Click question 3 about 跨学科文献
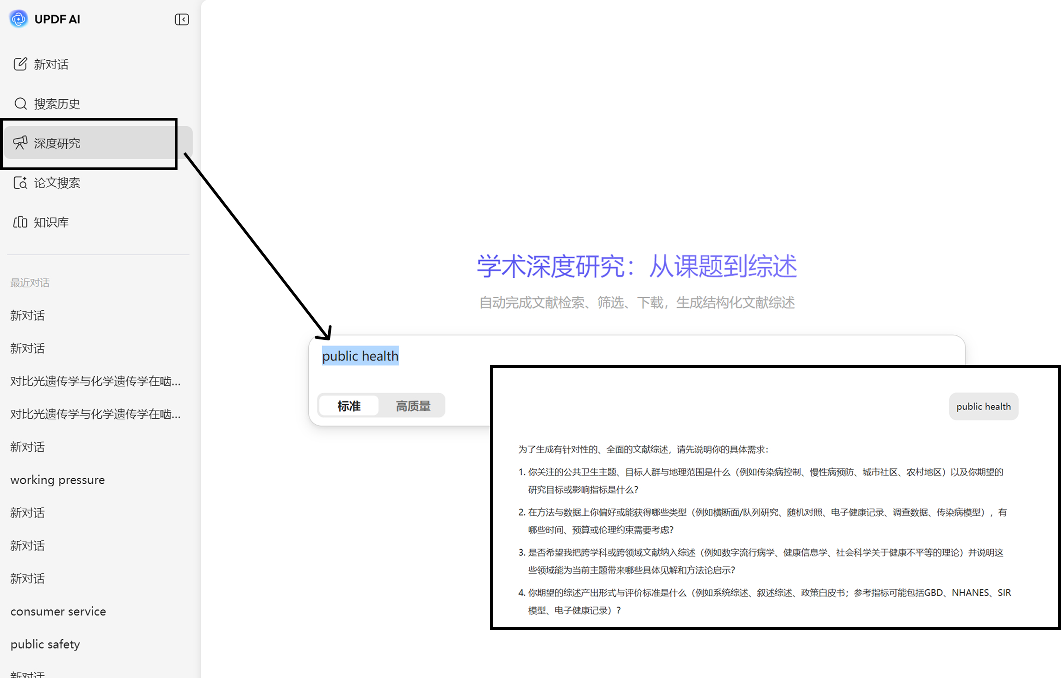Screen dimensions: 1061x678 [x=761, y=561]
